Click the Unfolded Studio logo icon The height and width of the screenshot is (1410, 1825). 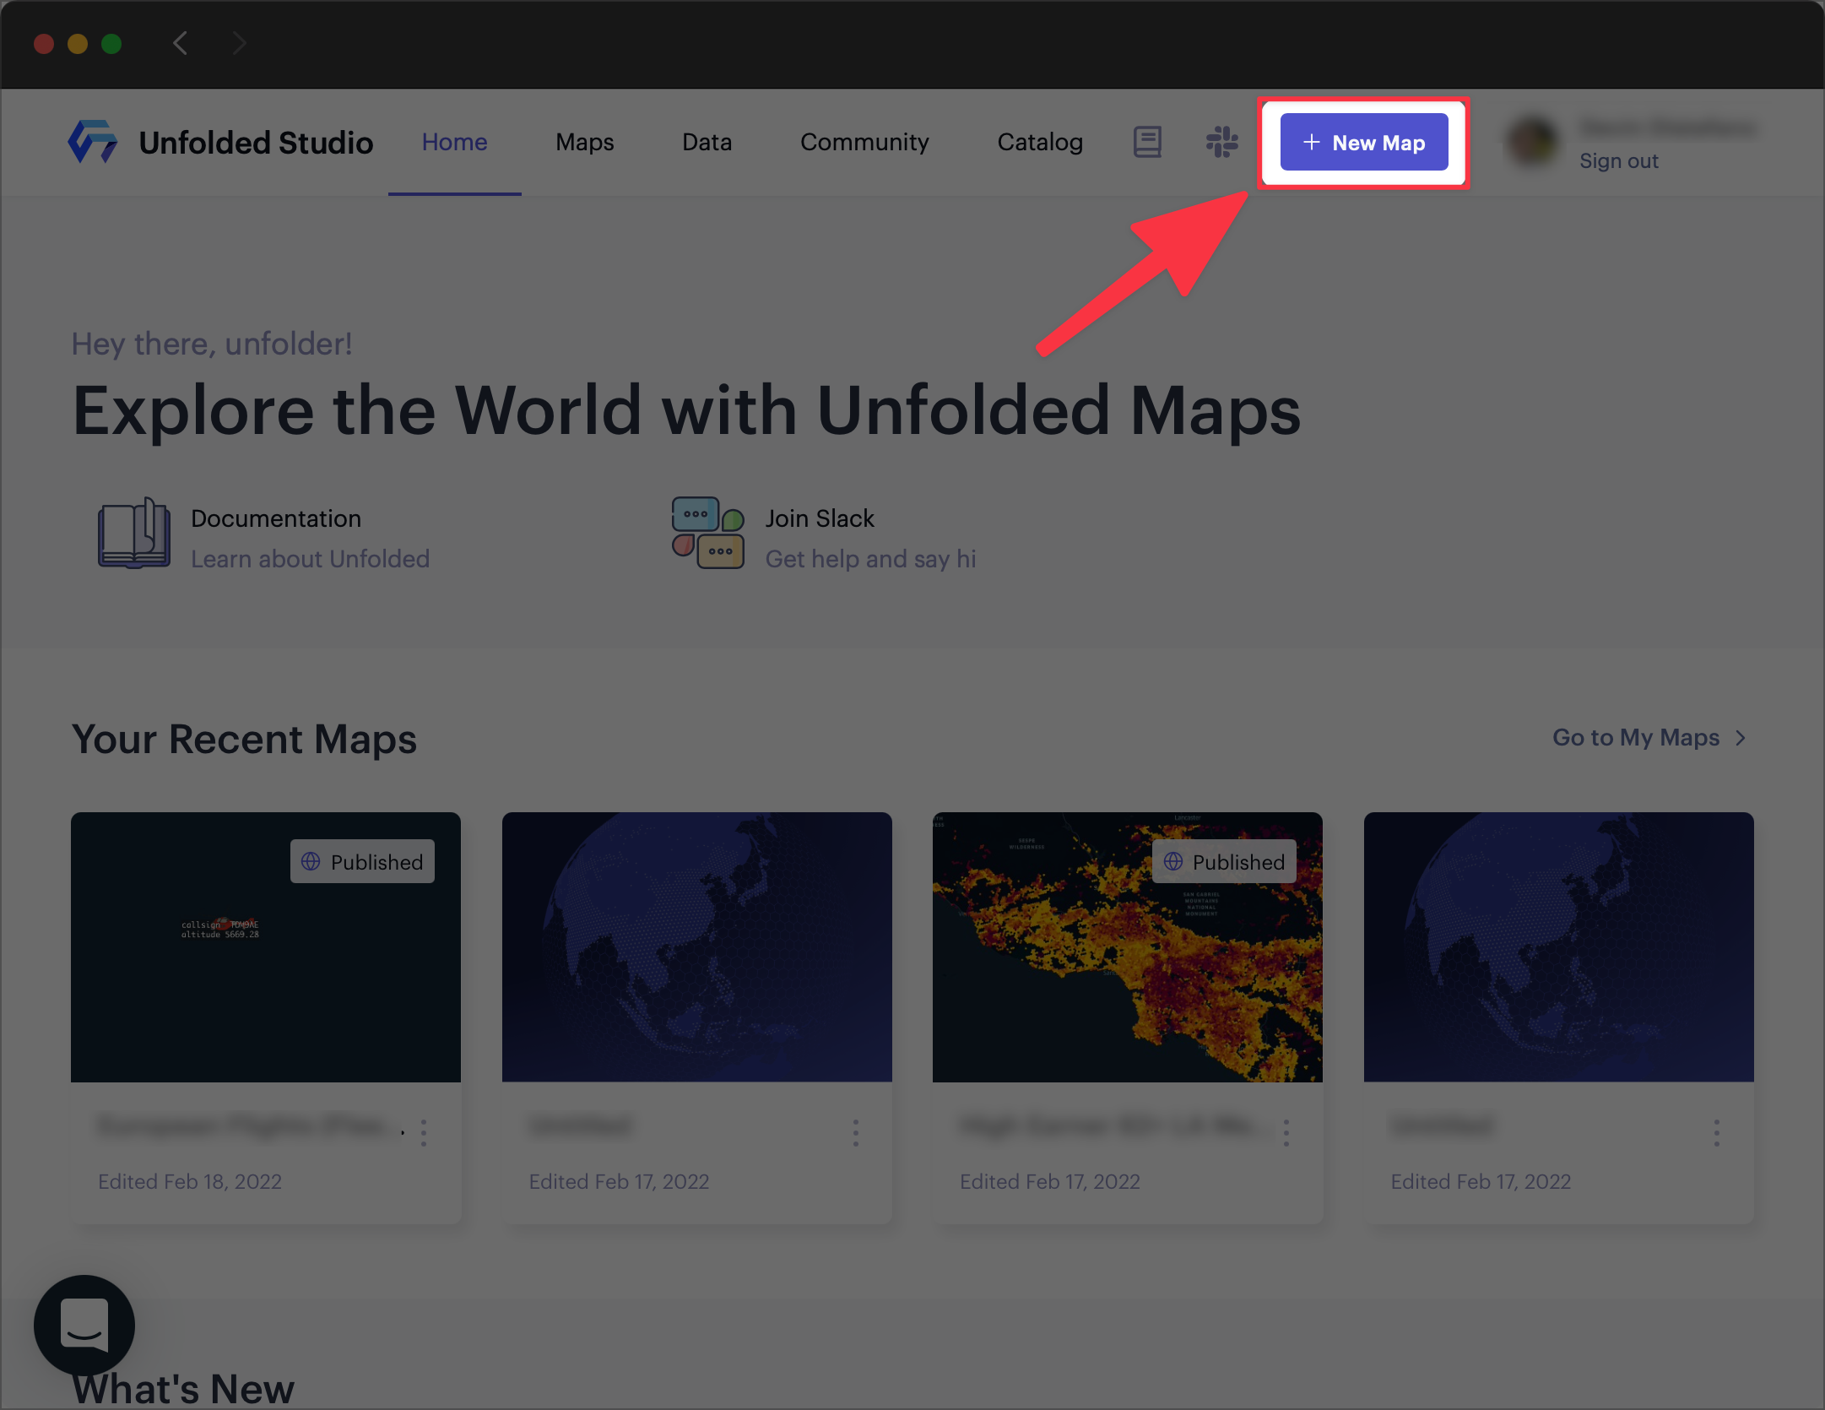[x=93, y=142]
